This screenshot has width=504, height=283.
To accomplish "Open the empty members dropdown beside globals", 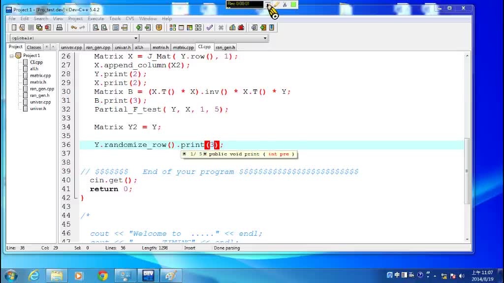I will (265, 38).
